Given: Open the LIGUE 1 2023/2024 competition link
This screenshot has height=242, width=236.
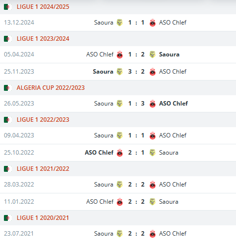Looking at the screenshot, I should [43, 39].
